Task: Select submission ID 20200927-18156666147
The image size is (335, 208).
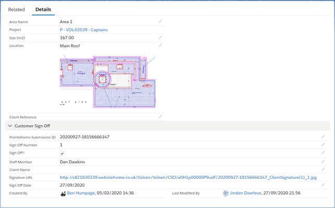Action: (84, 137)
